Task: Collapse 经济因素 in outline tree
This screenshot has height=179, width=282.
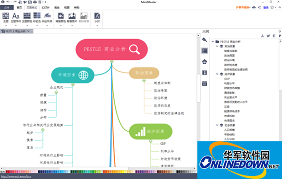Action: [217, 74]
